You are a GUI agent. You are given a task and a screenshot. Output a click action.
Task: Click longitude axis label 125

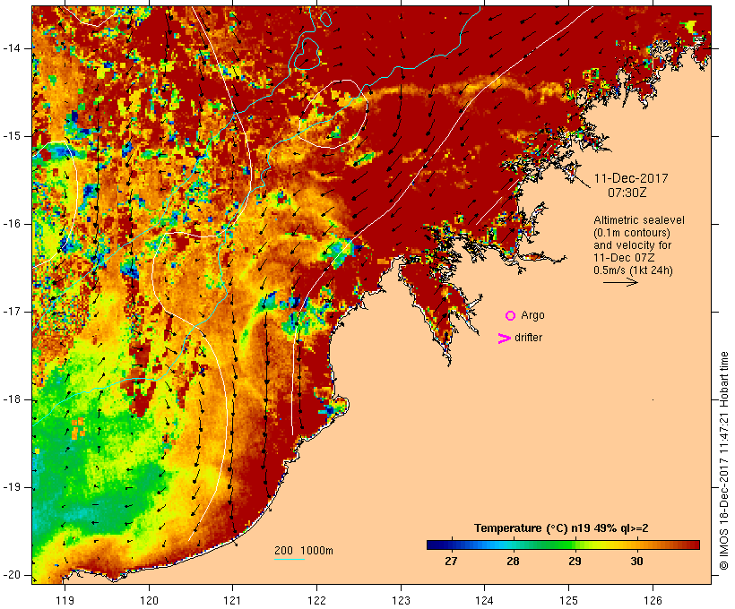tap(569, 601)
